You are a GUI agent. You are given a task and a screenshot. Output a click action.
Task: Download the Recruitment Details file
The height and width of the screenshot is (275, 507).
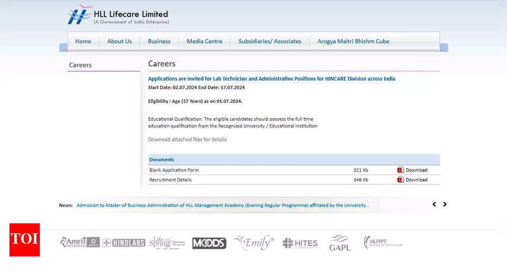pos(416,180)
